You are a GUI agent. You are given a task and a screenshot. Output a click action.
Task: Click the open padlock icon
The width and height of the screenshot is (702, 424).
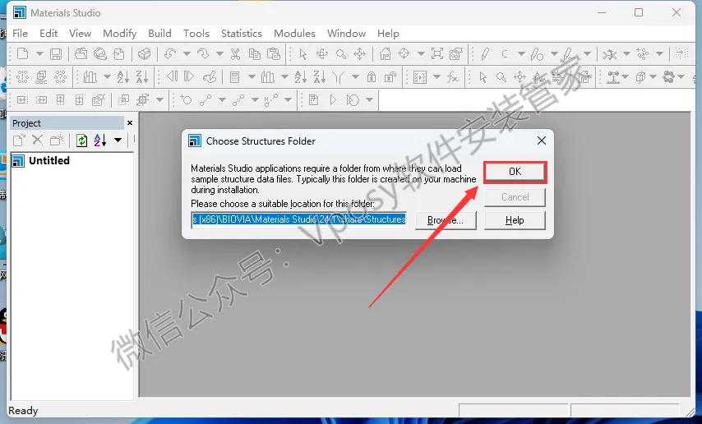(390, 77)
